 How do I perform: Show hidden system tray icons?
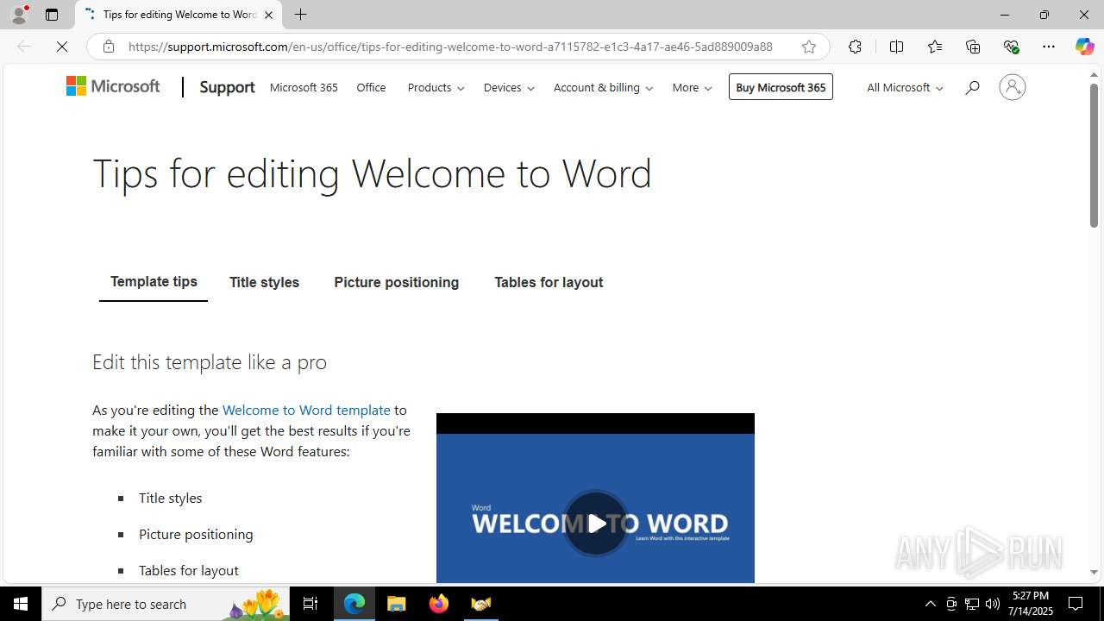coord(930,604)
